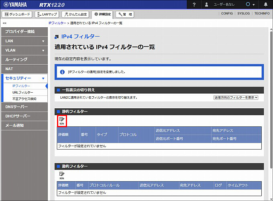Open the status circle dropdown in header
Screen dimensions: 273x201
point(250,4)
